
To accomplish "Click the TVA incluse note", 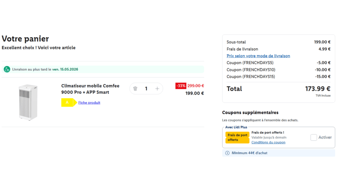I will [x=323, y=95].
